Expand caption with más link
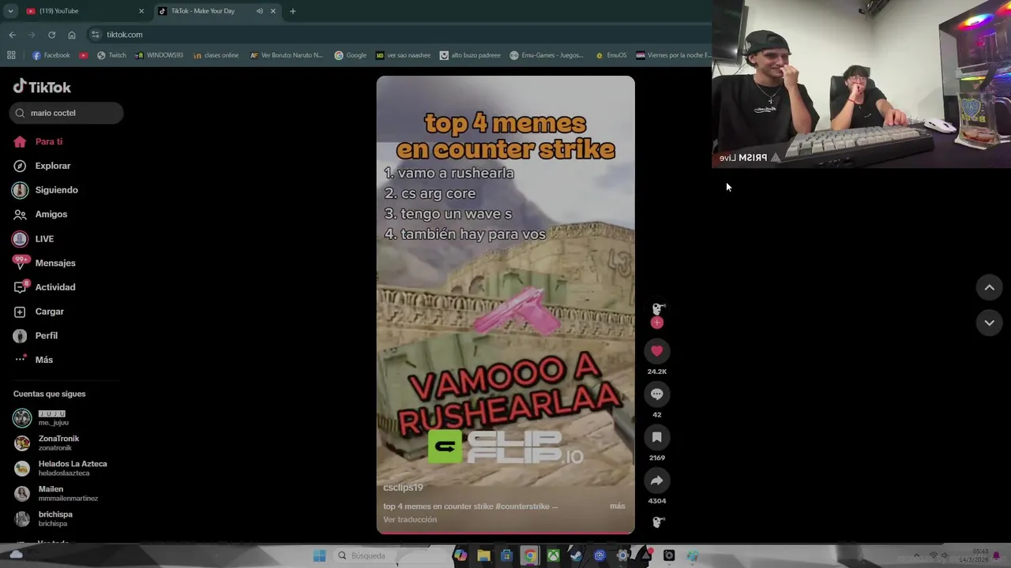Image resolution: width=1011 pixels, height=568 pixels. pyautogui.click(x=617, y=506)
